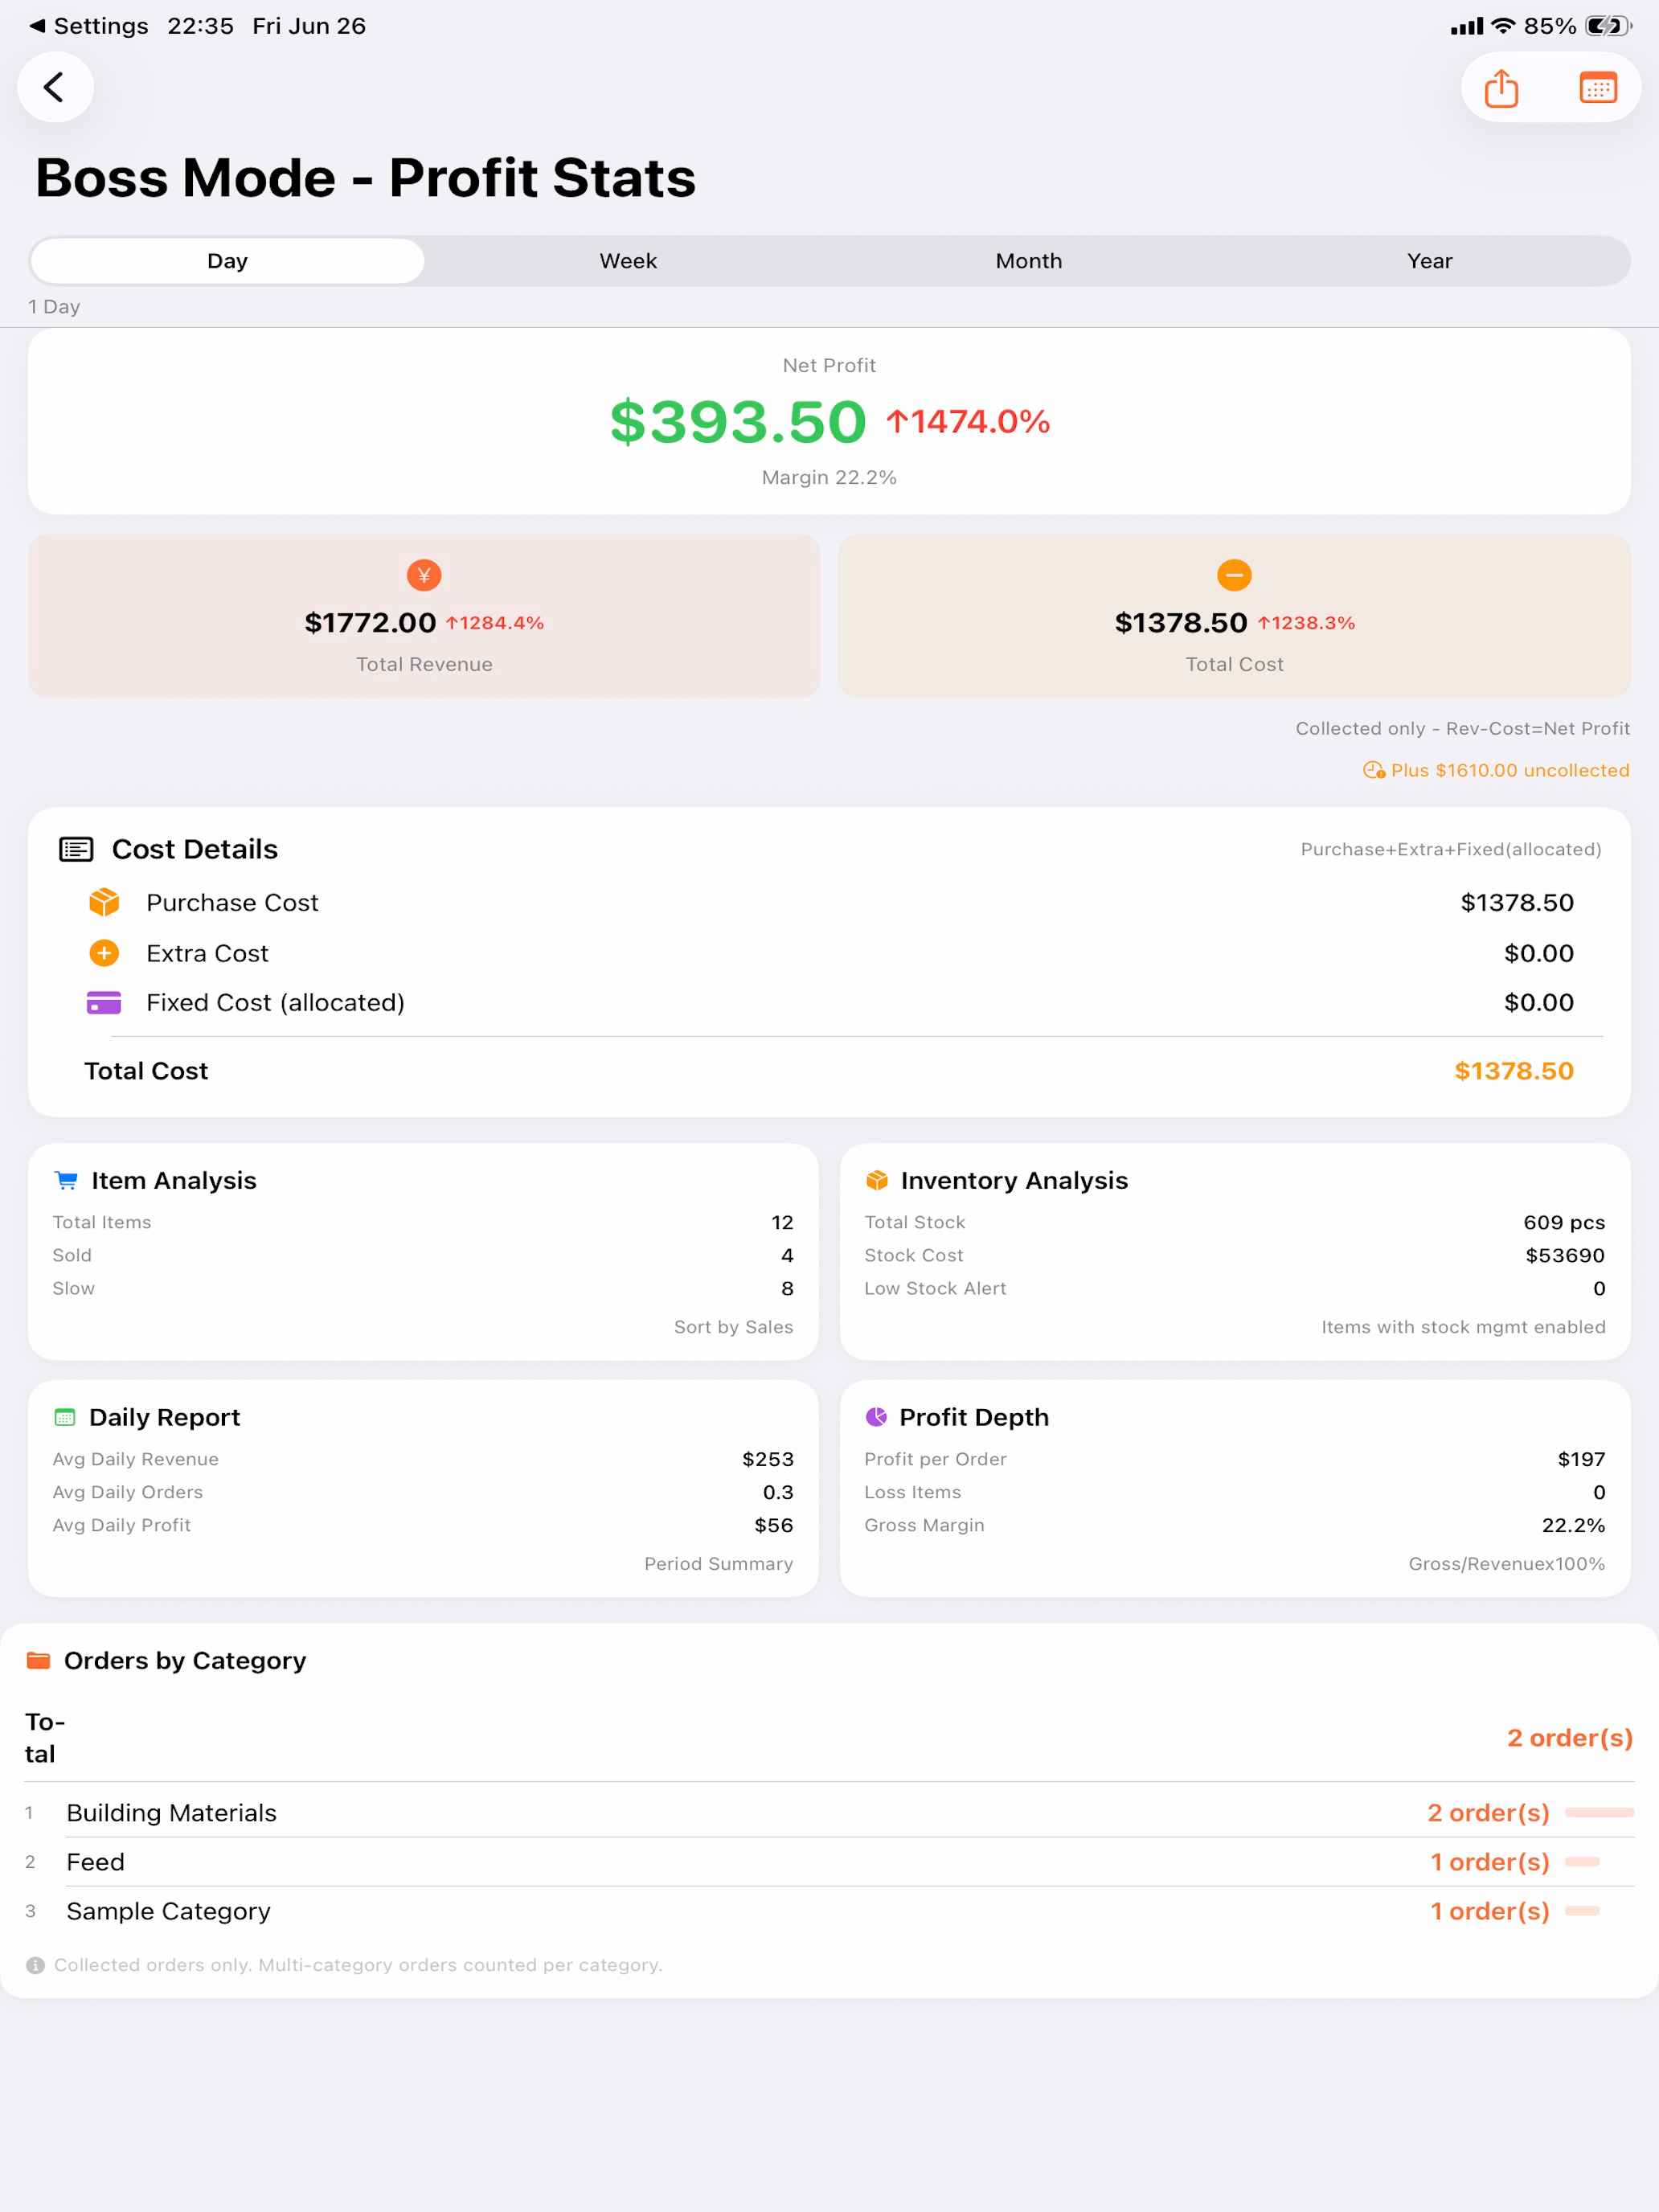Tap the Gross Margin 22.2% value
This screenshot has width=1659, height=2212.
pos(1573,1525)
